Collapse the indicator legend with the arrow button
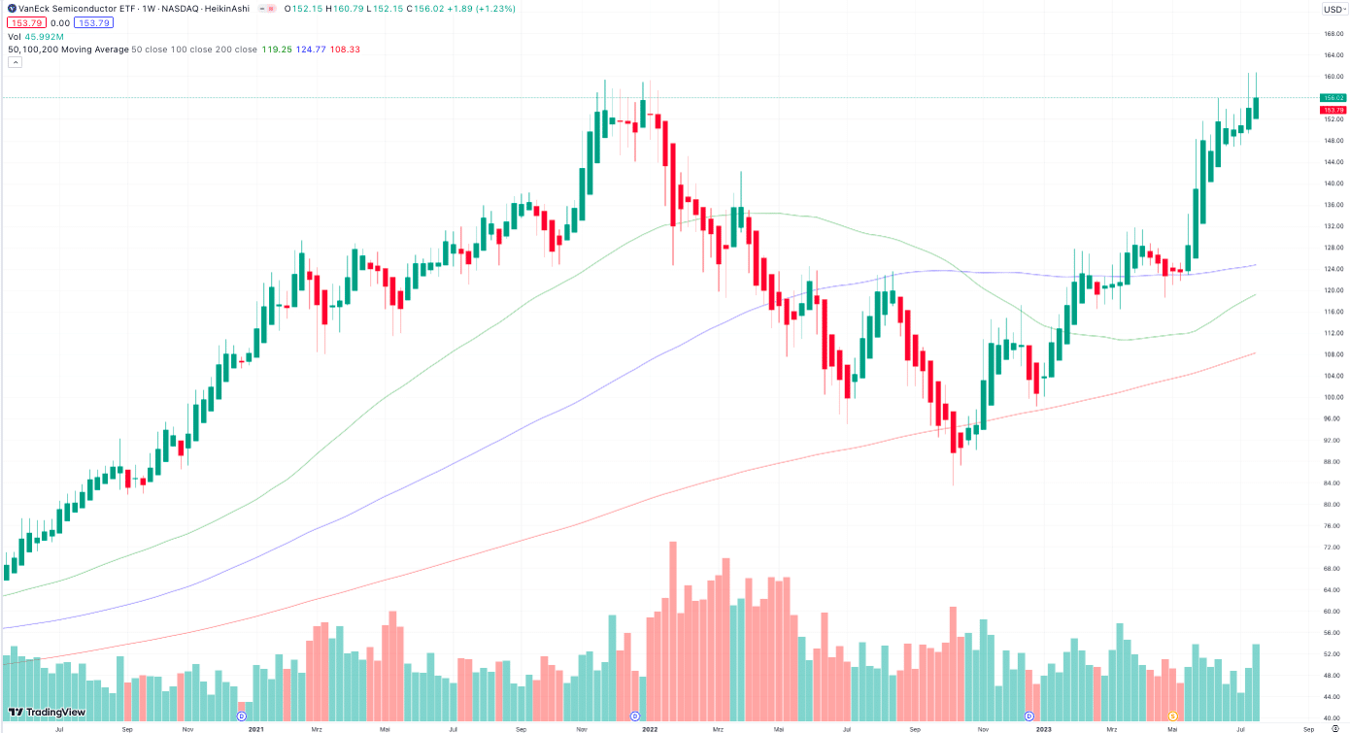Viewport: 1350px width, 733px height. [15, 62]
